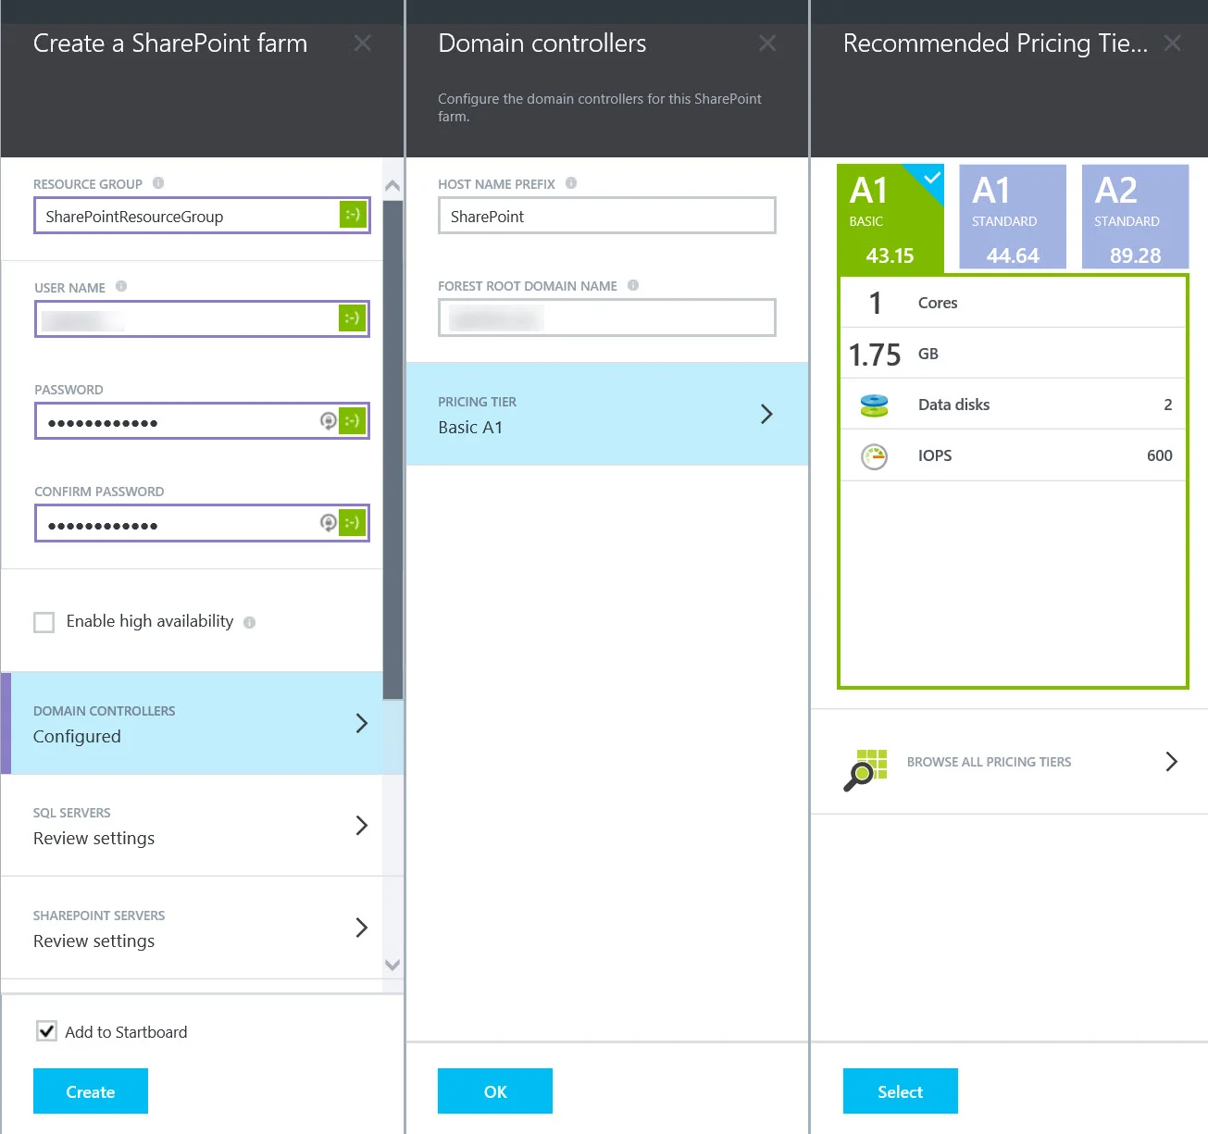Click the info icon beside Enable high availability

point(249,622)
